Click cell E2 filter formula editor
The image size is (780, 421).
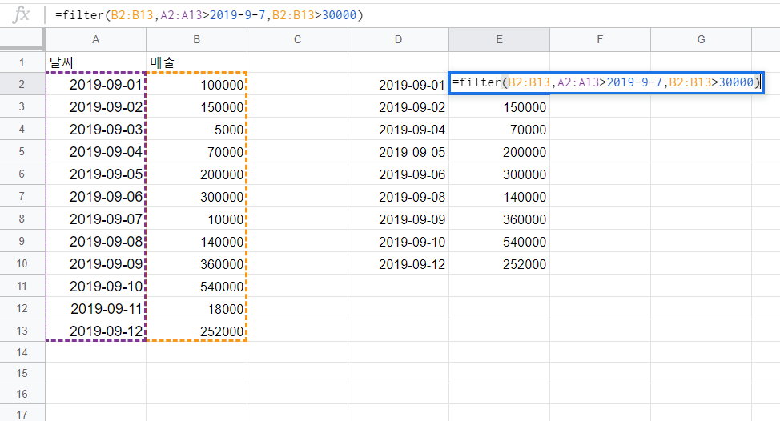click(606, 82)
